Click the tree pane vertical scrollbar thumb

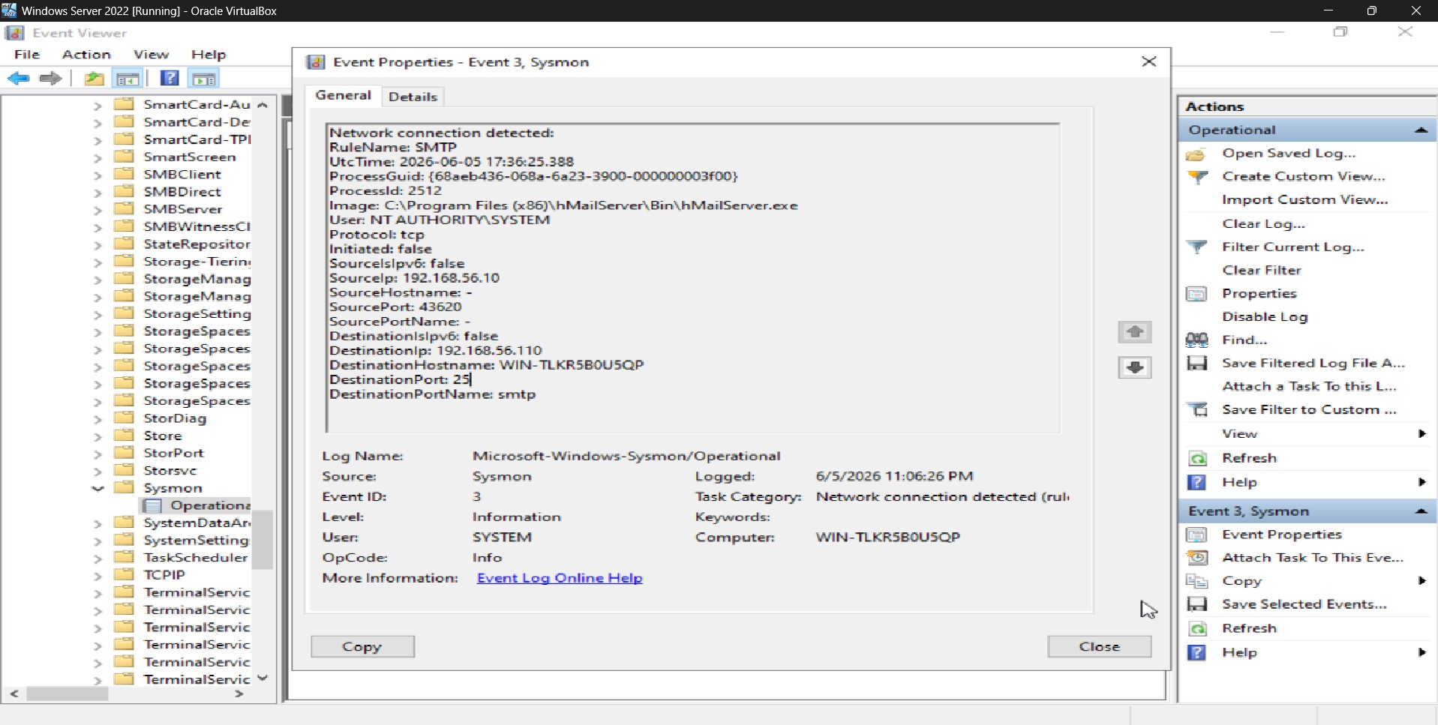pyautogui.click(x=262, y=540)
